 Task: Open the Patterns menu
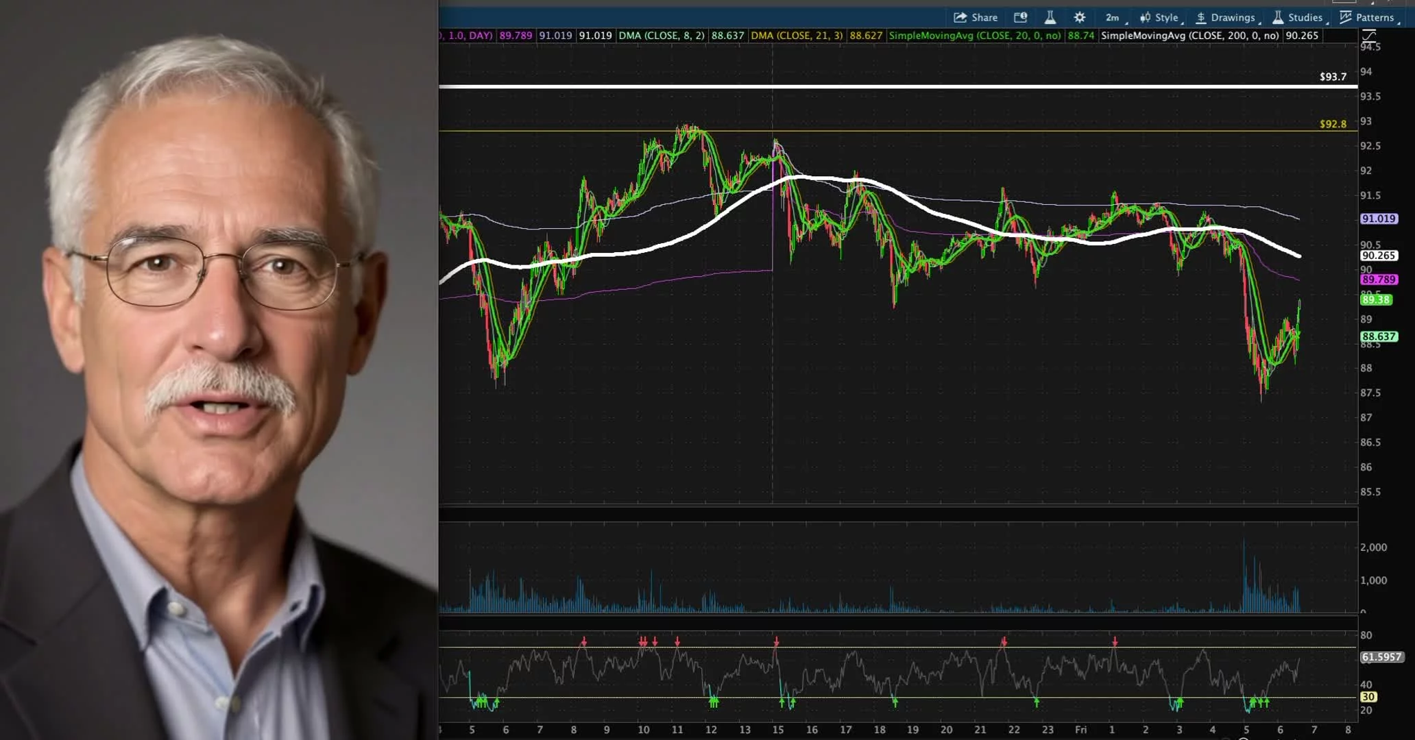click(x=1368, y=17)
